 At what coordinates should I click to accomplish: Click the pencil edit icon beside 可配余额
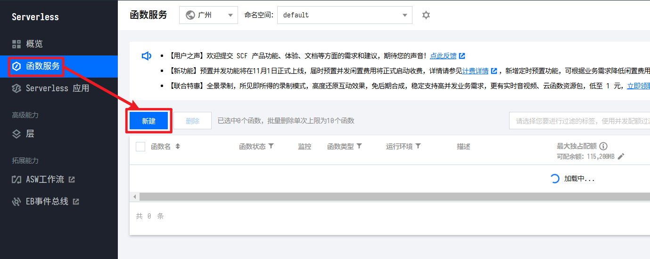[621, 157]
